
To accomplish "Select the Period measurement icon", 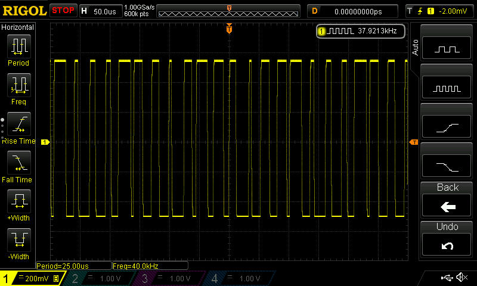I will [x=18, y=46].
